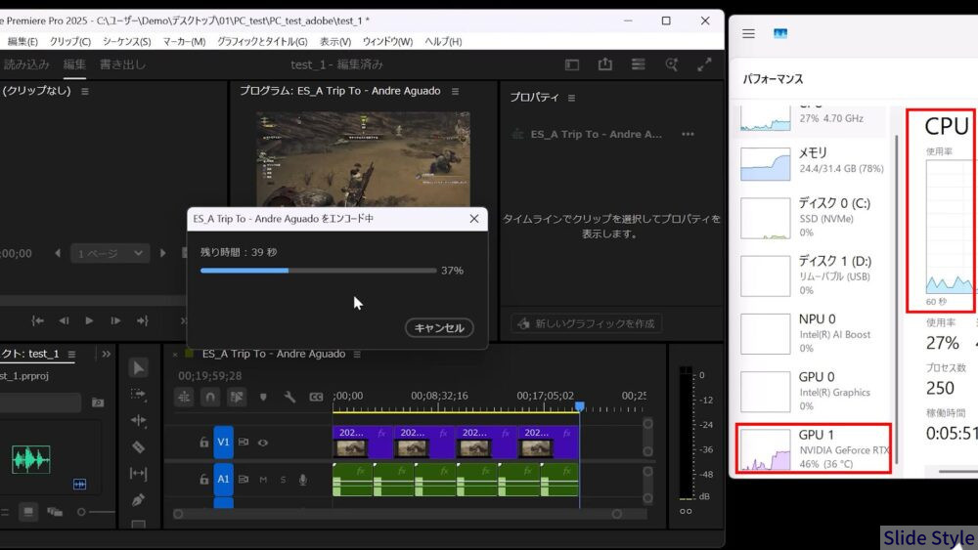Click the share export icon in header

(605, 64)
